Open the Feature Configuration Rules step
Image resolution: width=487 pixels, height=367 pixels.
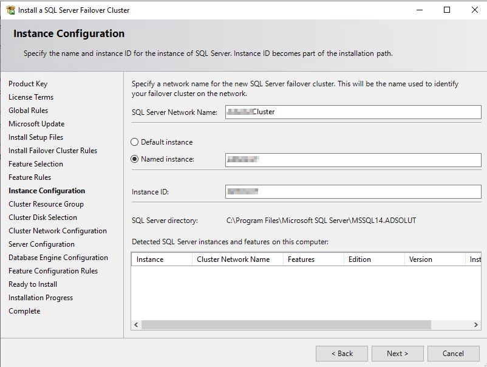coord(53,271)
